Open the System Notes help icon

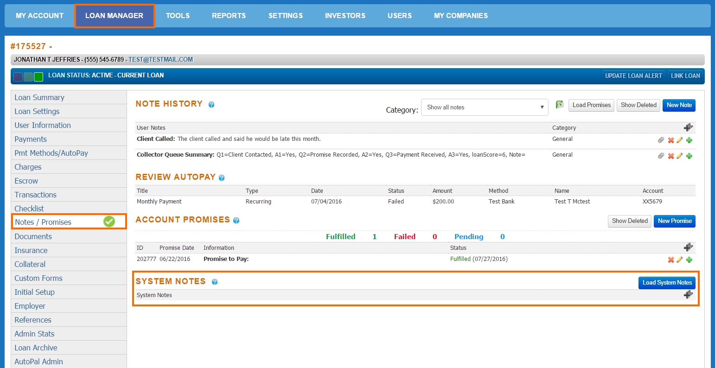point(215,282)
